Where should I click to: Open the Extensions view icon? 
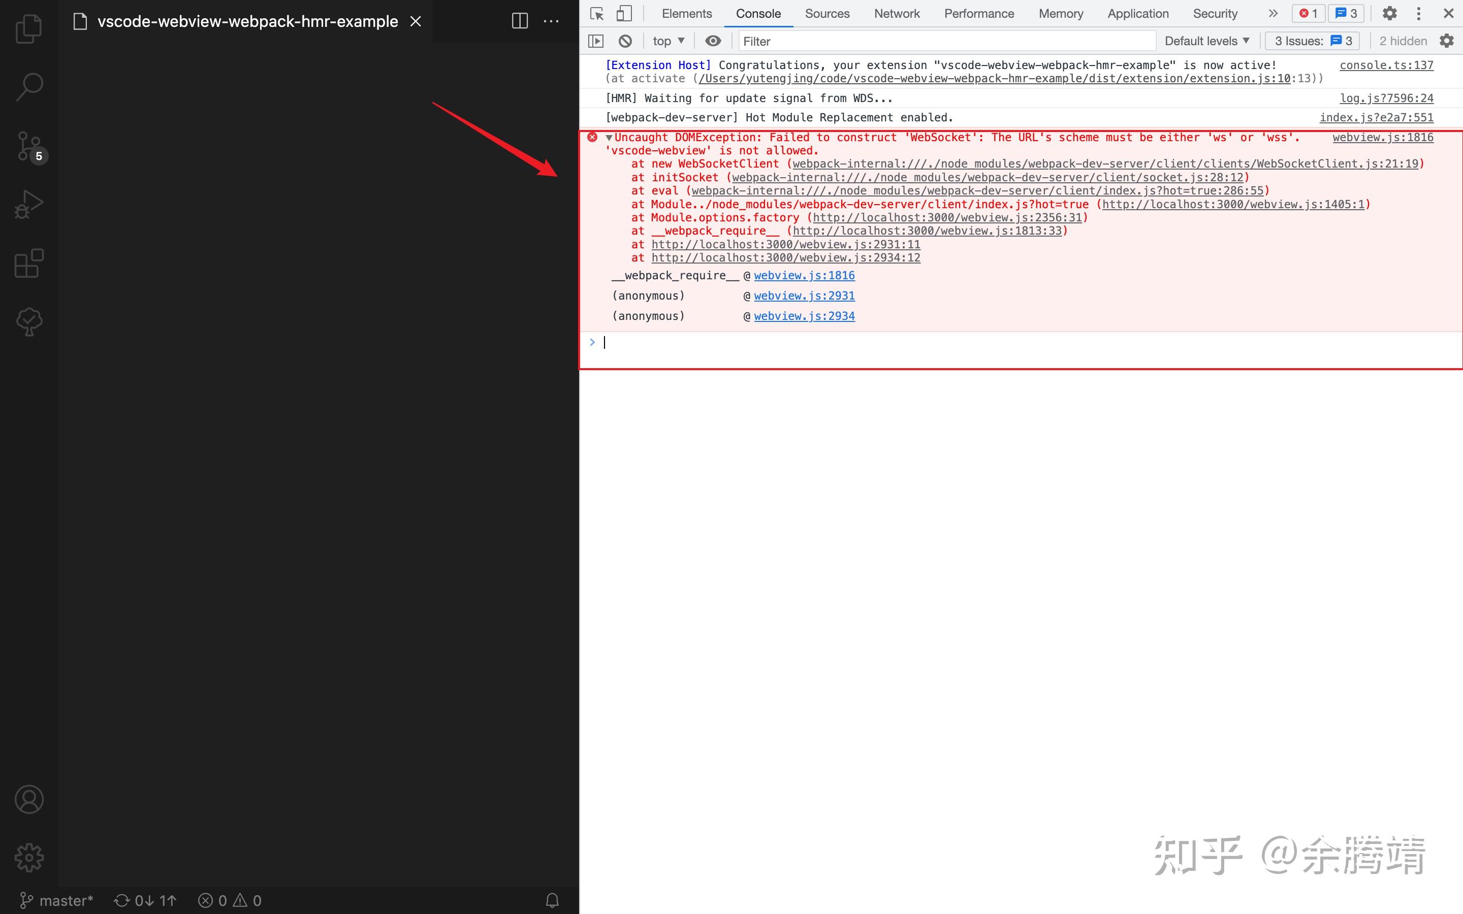click(28, 264)
